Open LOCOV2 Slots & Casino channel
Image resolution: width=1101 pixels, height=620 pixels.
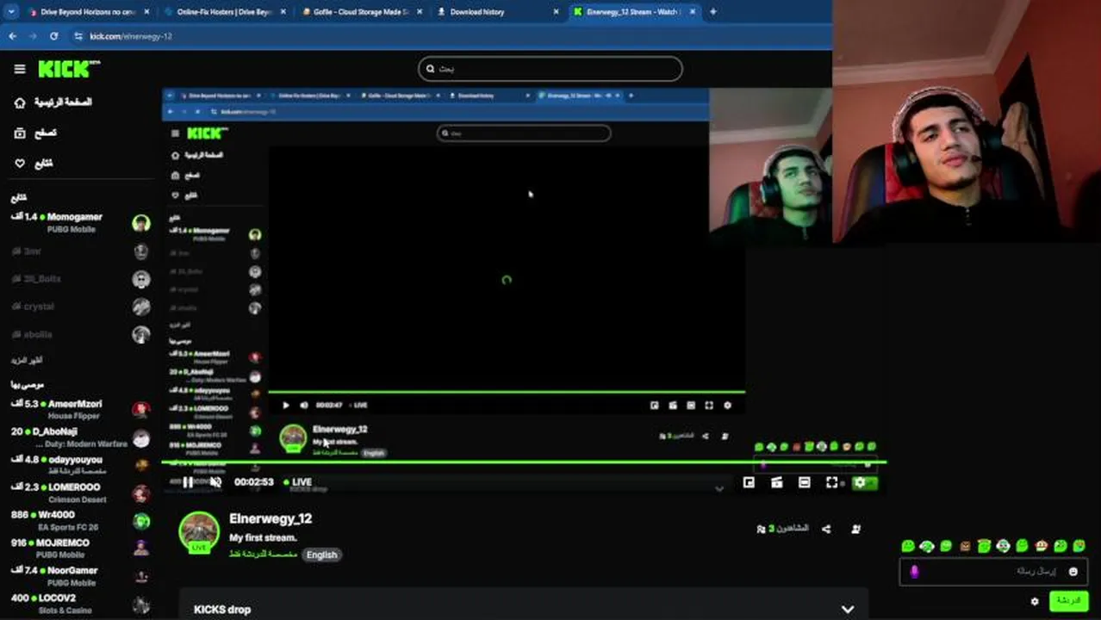point(81,604)
